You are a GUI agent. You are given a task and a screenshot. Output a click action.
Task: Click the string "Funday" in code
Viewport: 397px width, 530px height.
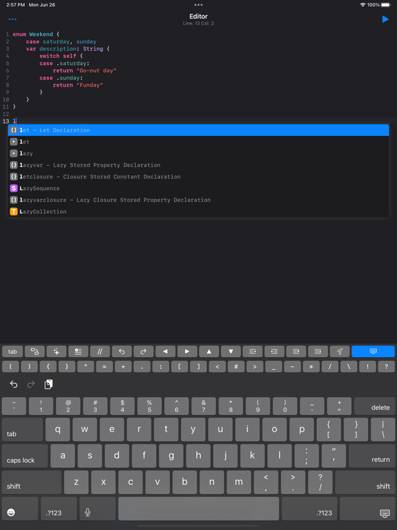pos(90,85)
